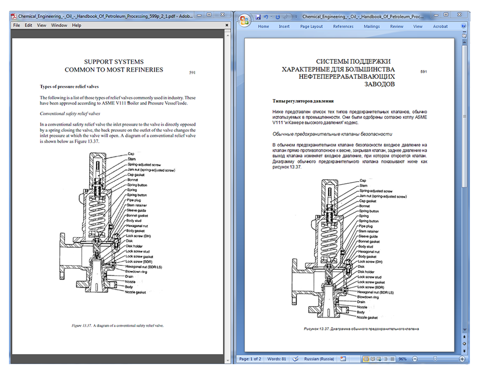Screen dimensions: 479x375
Task: Click the Zoom In plus button
Action: tap(462, 359)
